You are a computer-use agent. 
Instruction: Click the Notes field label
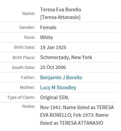(x=29, y=106)
